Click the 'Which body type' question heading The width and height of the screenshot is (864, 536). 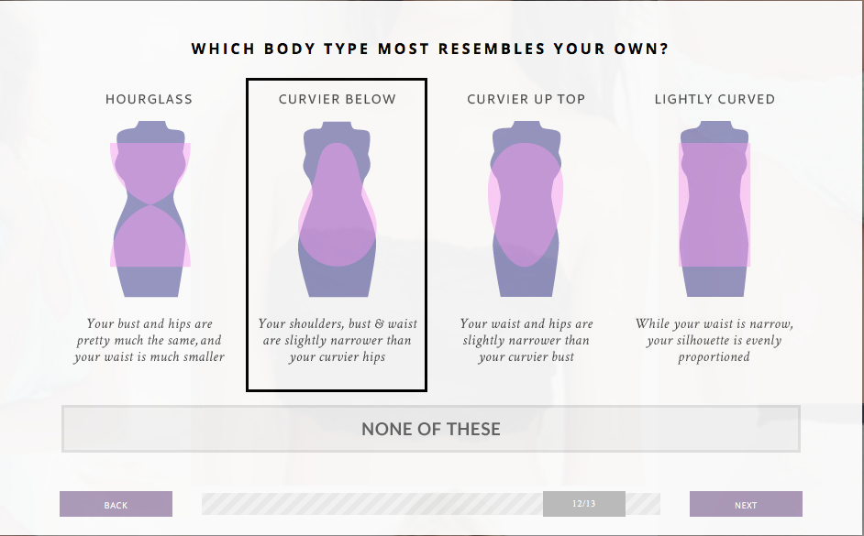pos(430,49)
